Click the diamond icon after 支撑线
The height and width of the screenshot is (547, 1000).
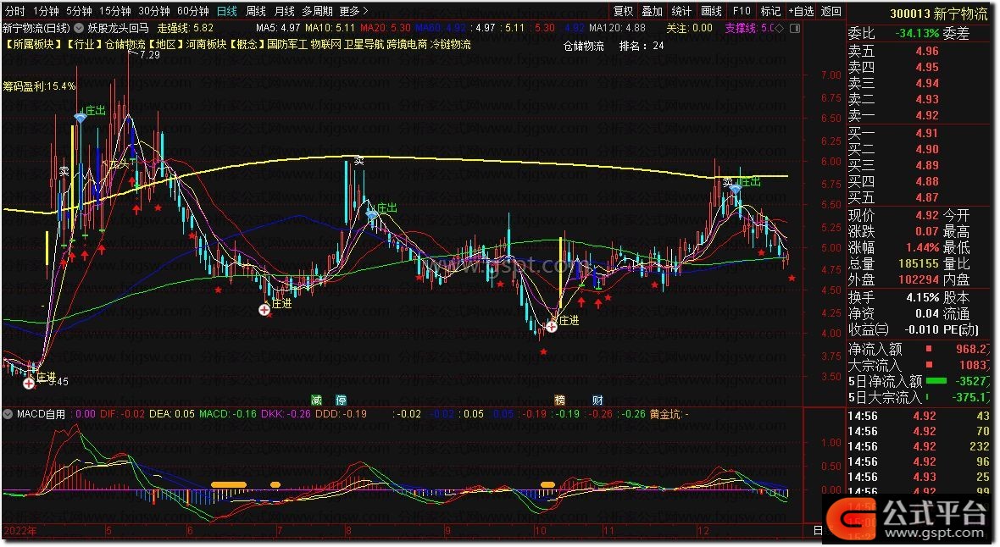coord(780,28)
